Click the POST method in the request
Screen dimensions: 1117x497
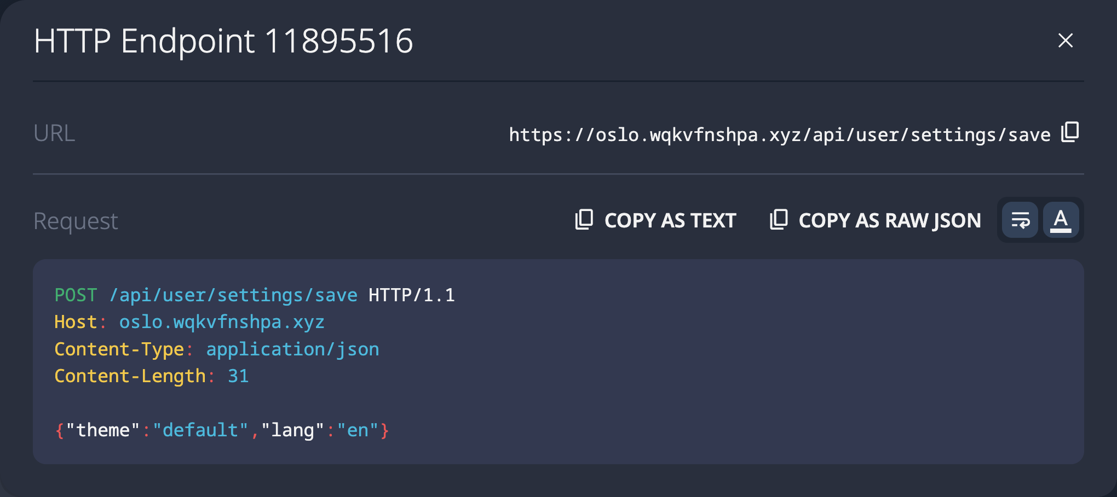(76, 295)
